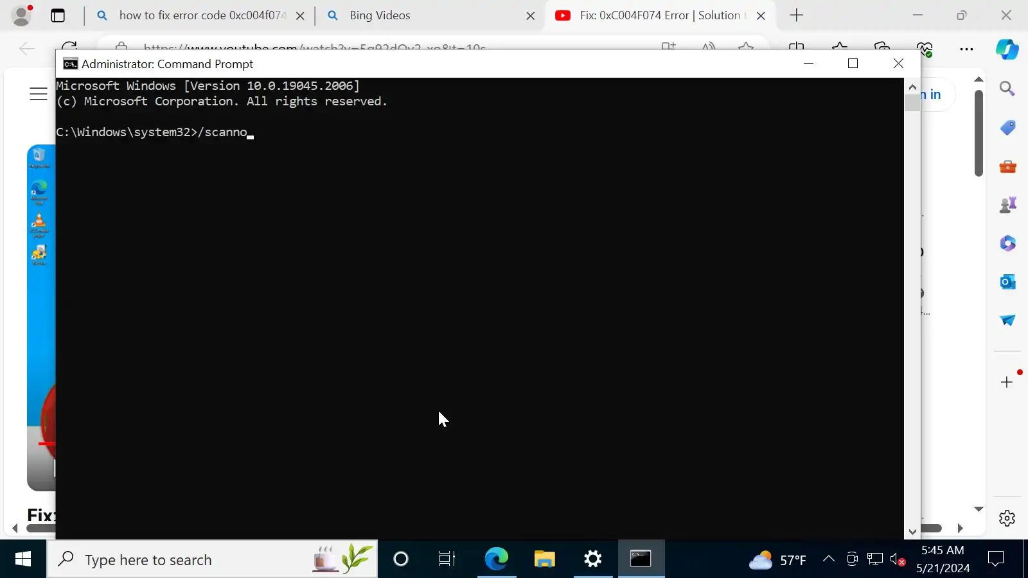This screenshot has width=1028, height=578.
Task: Close the YouTube Fix 0xC004F074 tab
Action: [x=761, y=16]
